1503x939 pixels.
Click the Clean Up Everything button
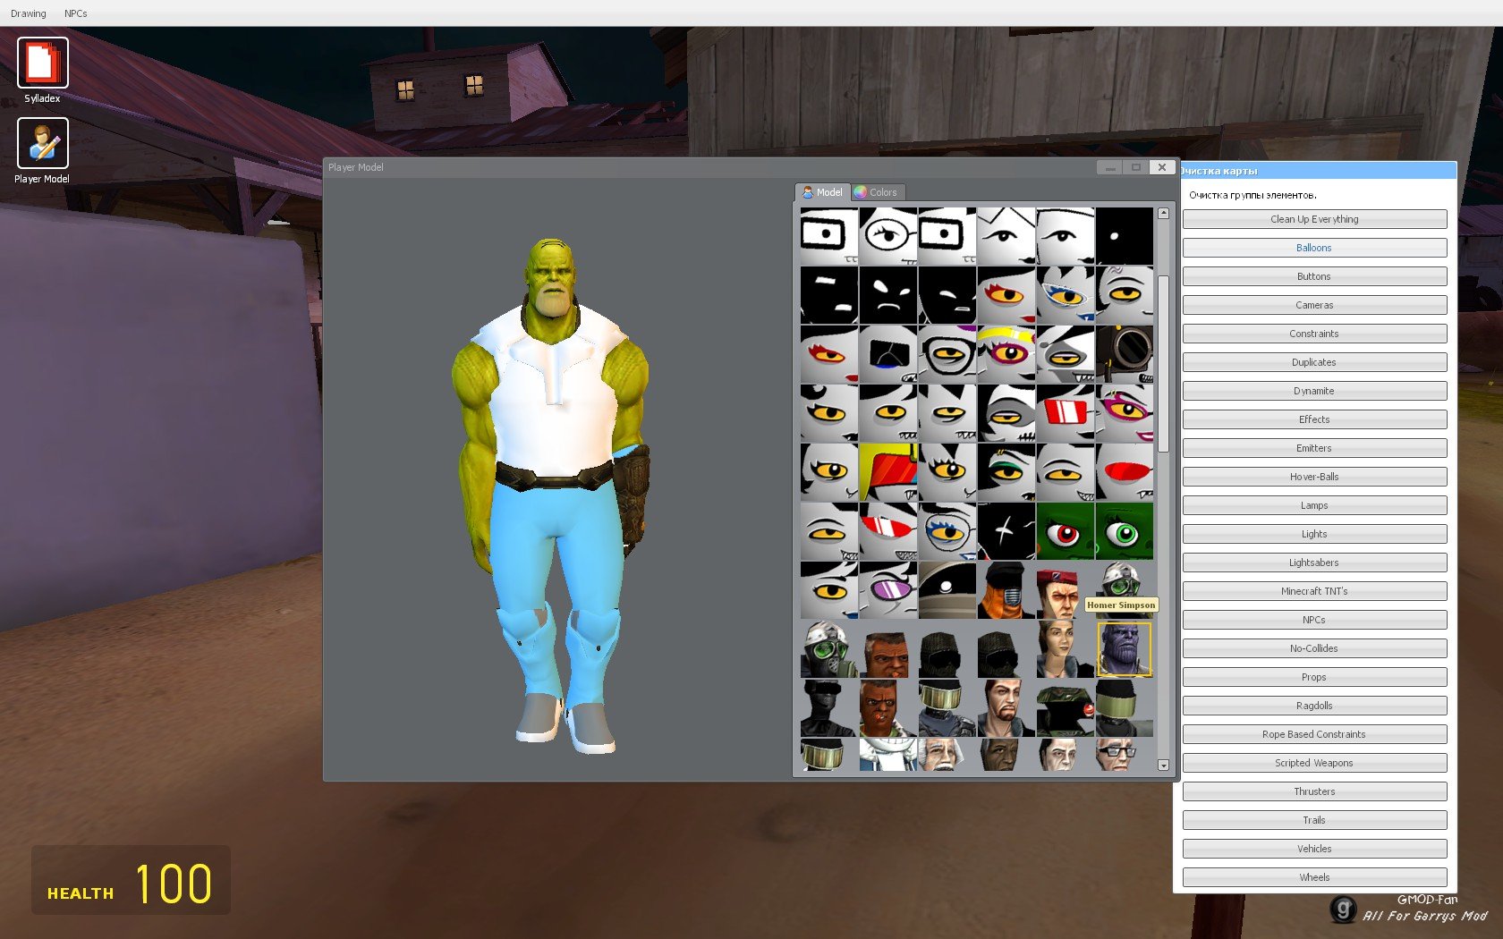[1314, 219]
